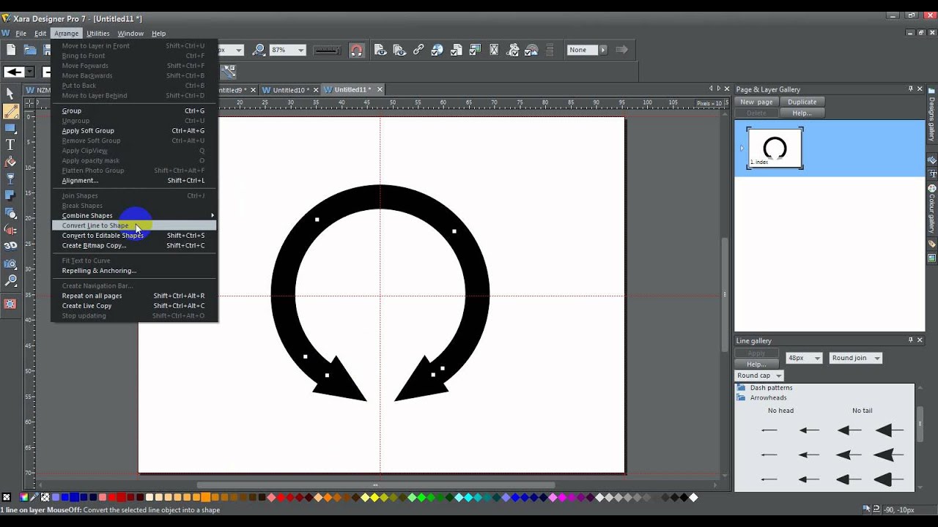Image resolution: width=938 pixels, height=527 pixels.
Task: Open the Help menu
Action: click(x=158, y=33)
